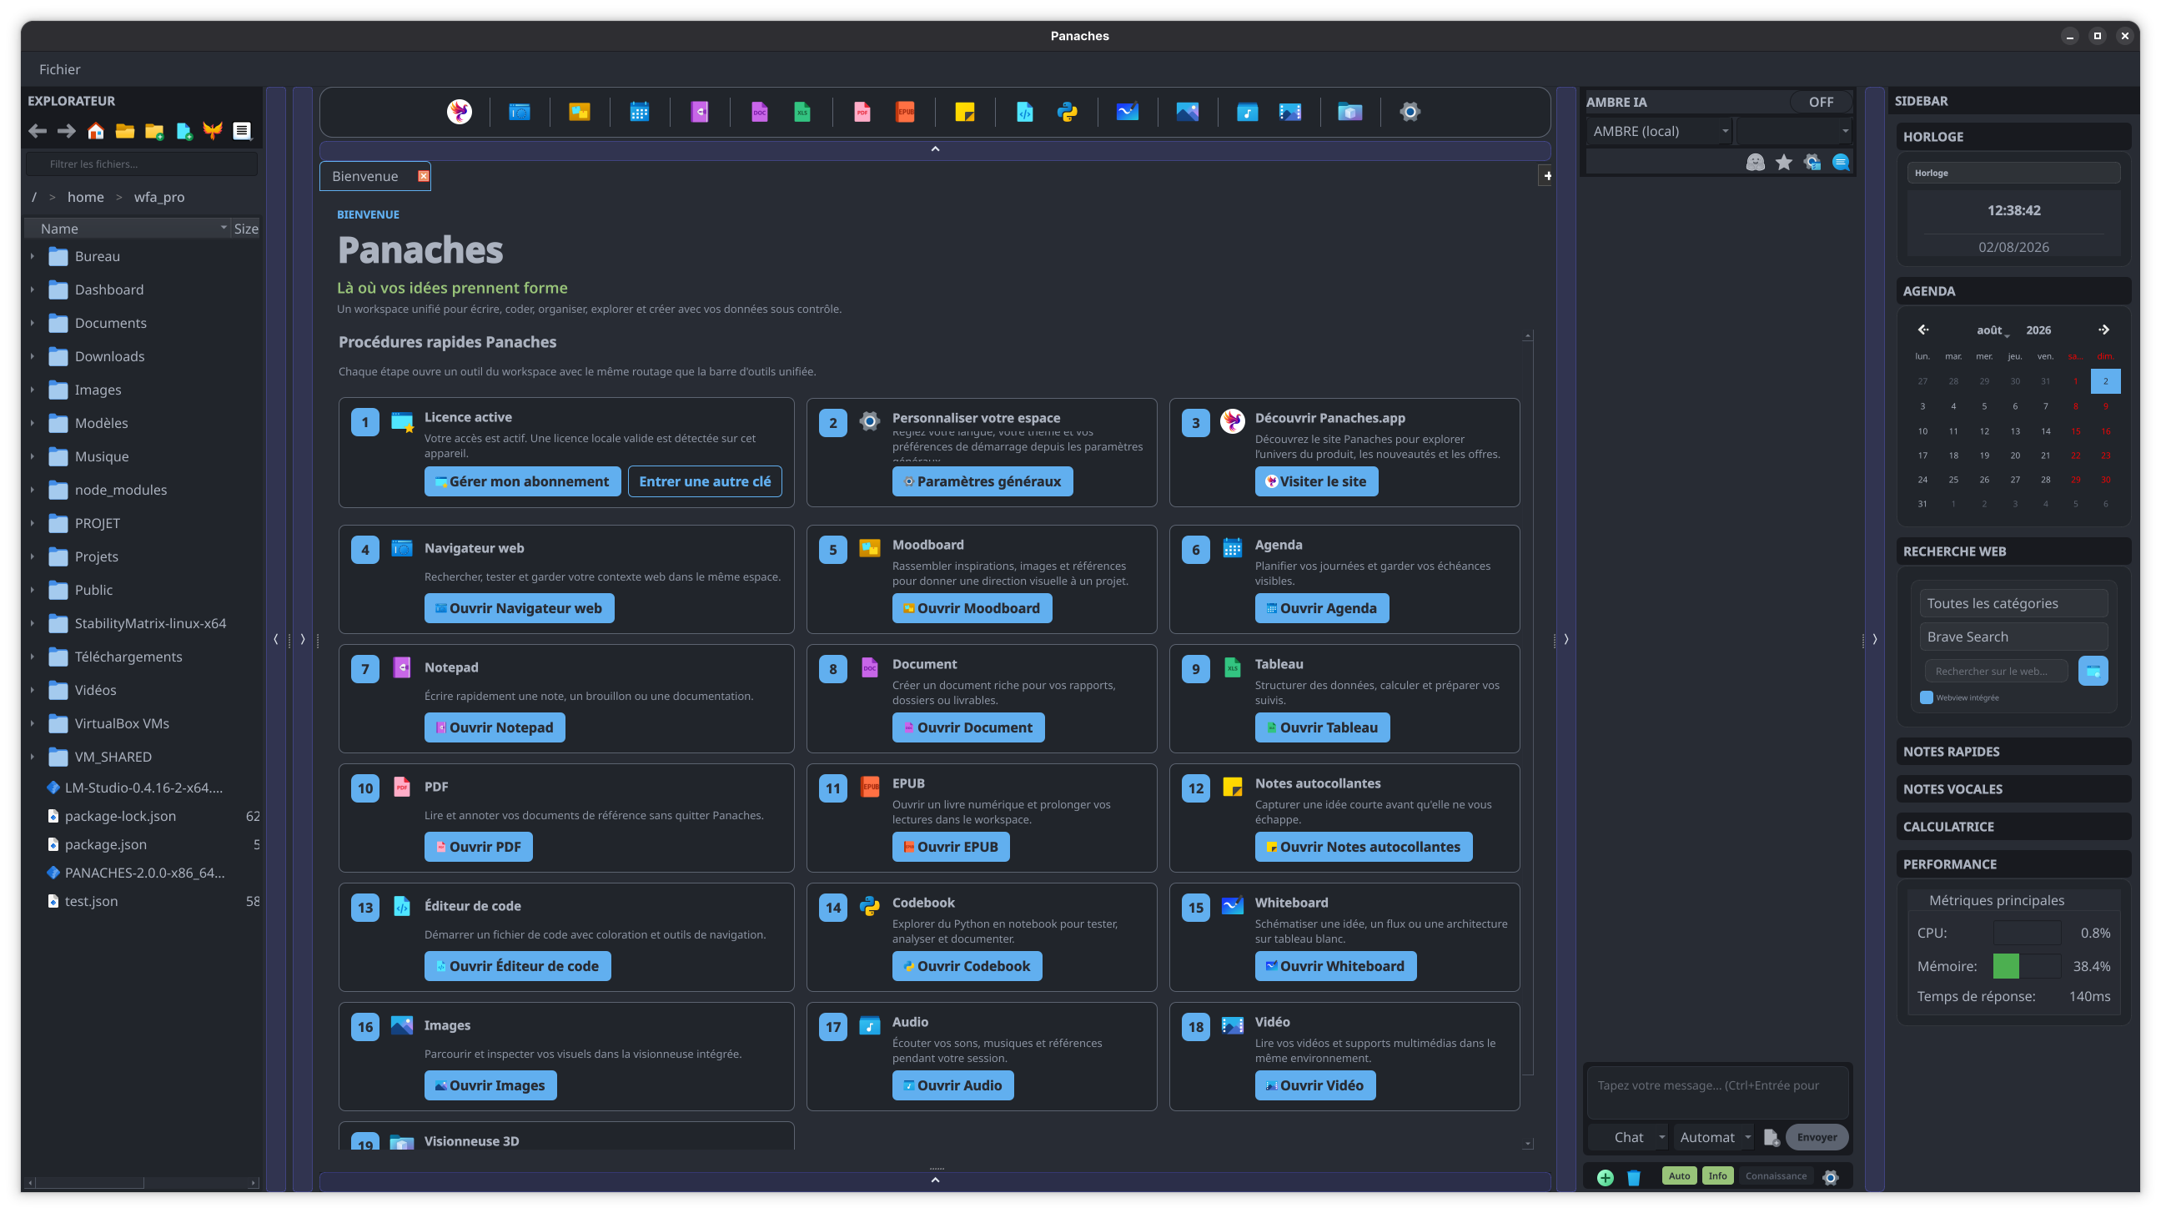The height and width of the screenshot is (1213, 2161).
Task: Open the AMBRE (local) model dropdown
Action: (x=1660, y=131)
